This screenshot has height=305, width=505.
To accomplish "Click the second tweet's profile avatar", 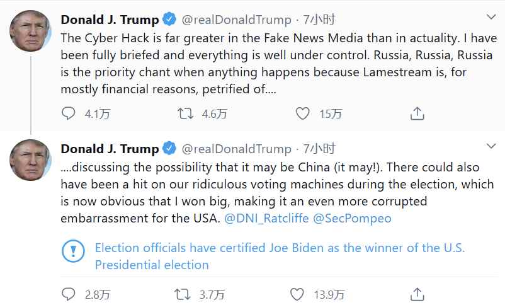I will pos(30,160).
